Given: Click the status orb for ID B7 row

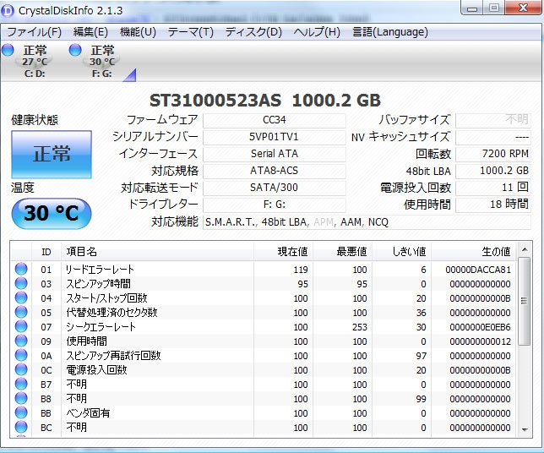Looking at the screenshot, I should click(21, 384).
